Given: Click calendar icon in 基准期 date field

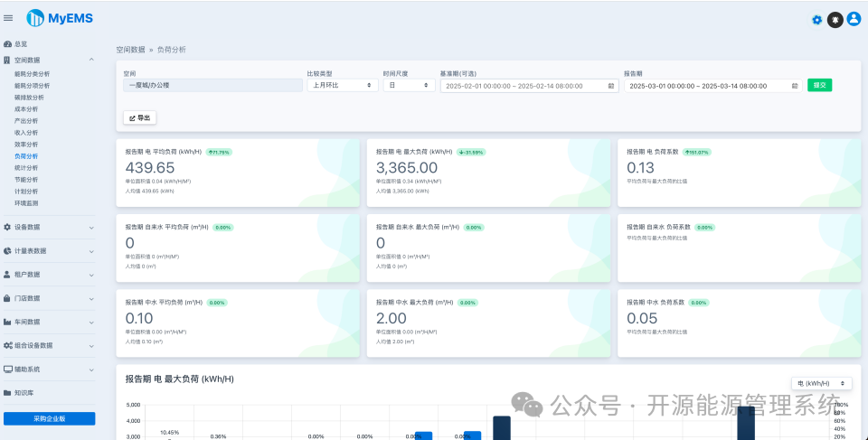Looking at the screenshot, I should [610, 86].
